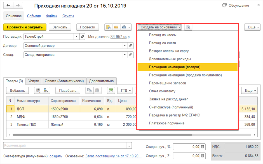
Task: Open the goods table Еще menu
Action: 249,90
